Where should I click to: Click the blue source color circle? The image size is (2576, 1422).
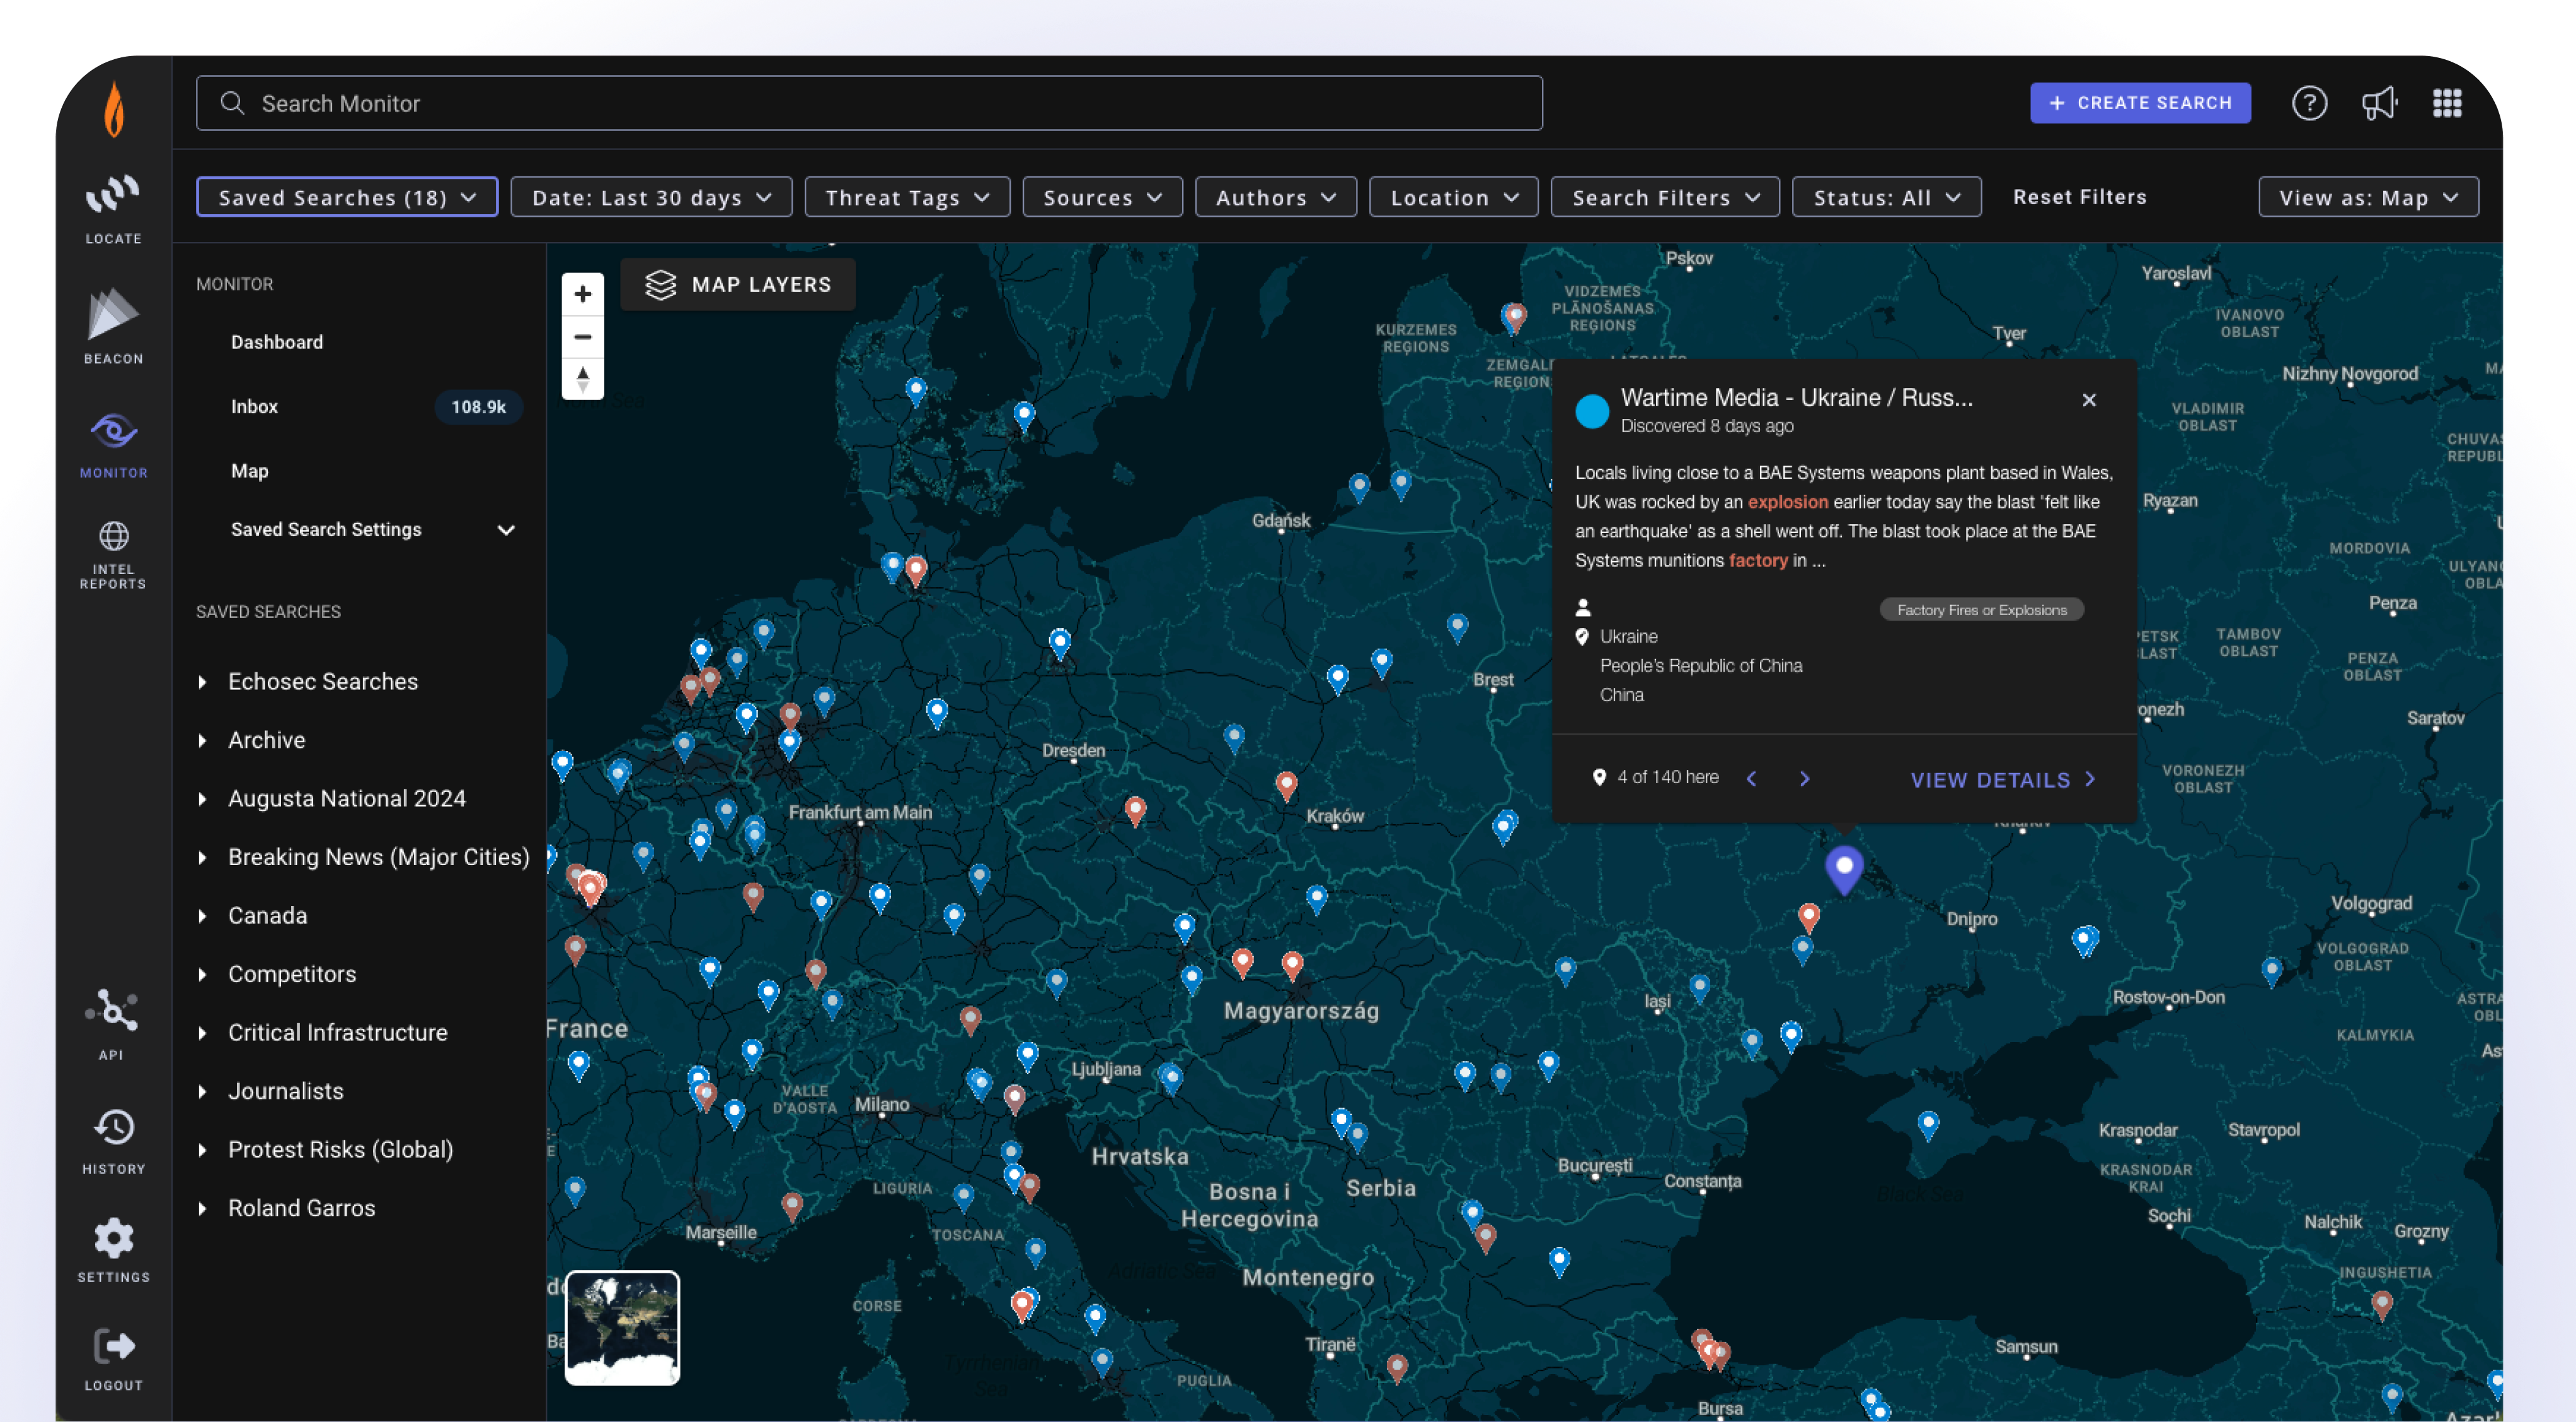point(1592,411)
